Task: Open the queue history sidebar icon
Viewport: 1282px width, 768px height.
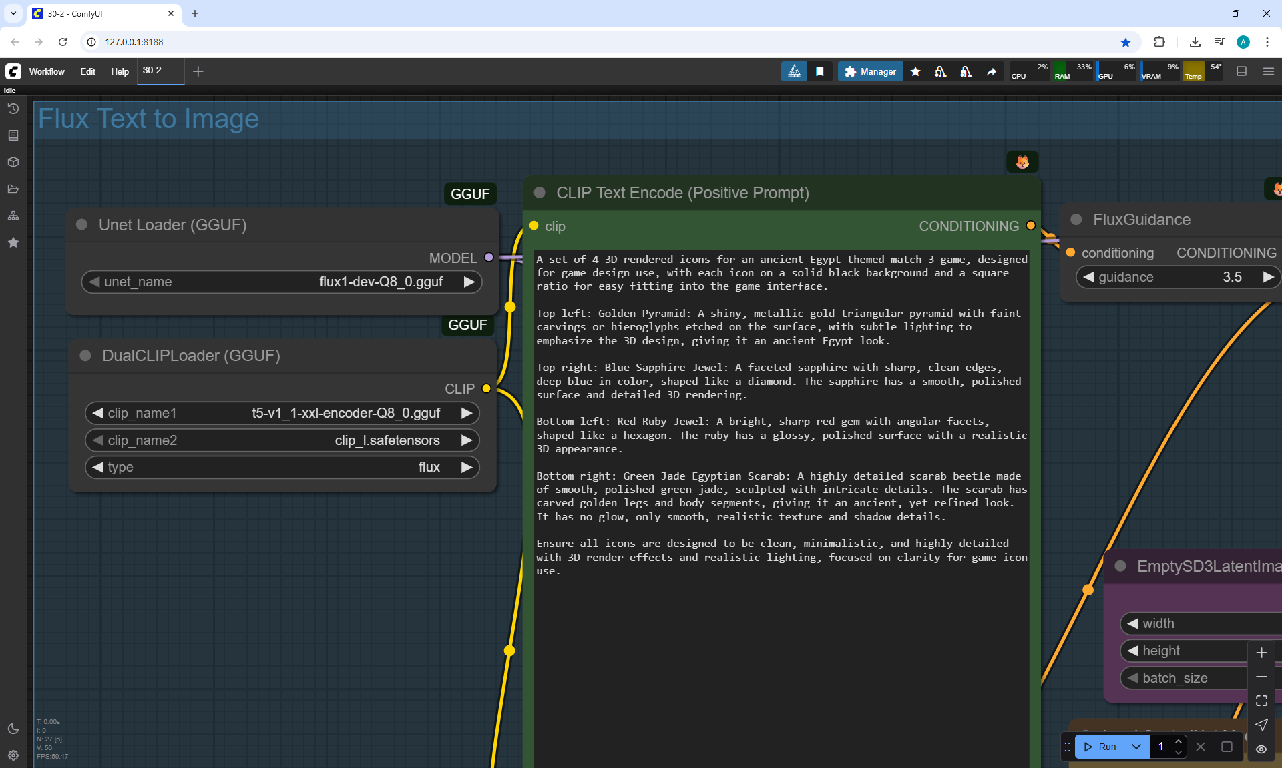Action: pyautogui.click(x=13, y=108)
